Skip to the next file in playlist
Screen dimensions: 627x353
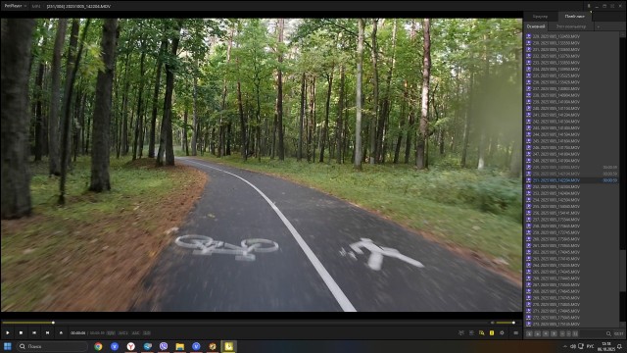coord(48,332)
